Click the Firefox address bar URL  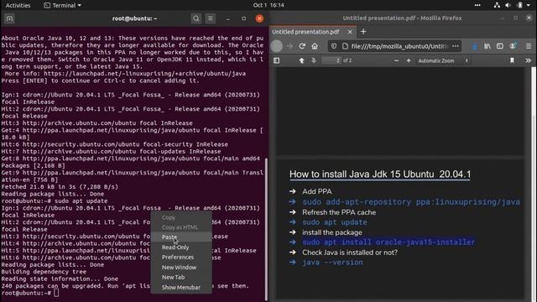(399, 46)
